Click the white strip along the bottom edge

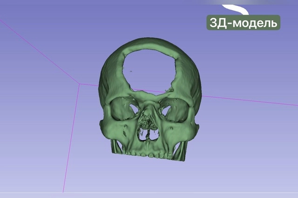click(x=149, y=195)
